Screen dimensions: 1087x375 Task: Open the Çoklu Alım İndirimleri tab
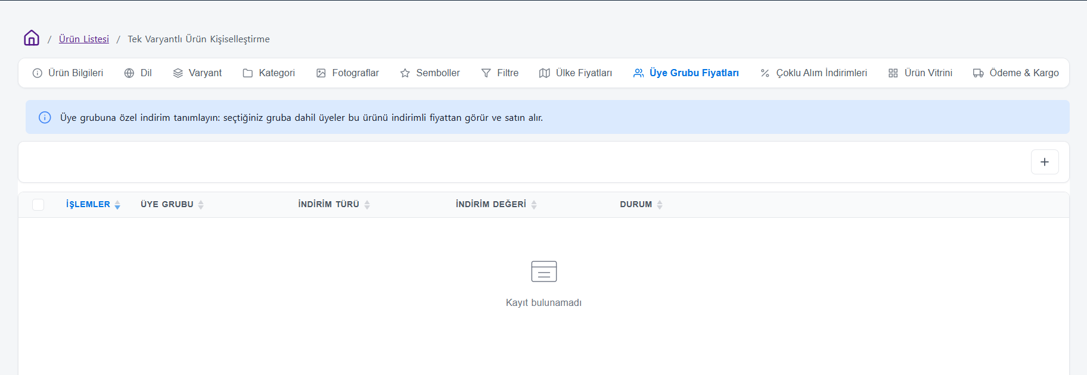click(813, 73)
